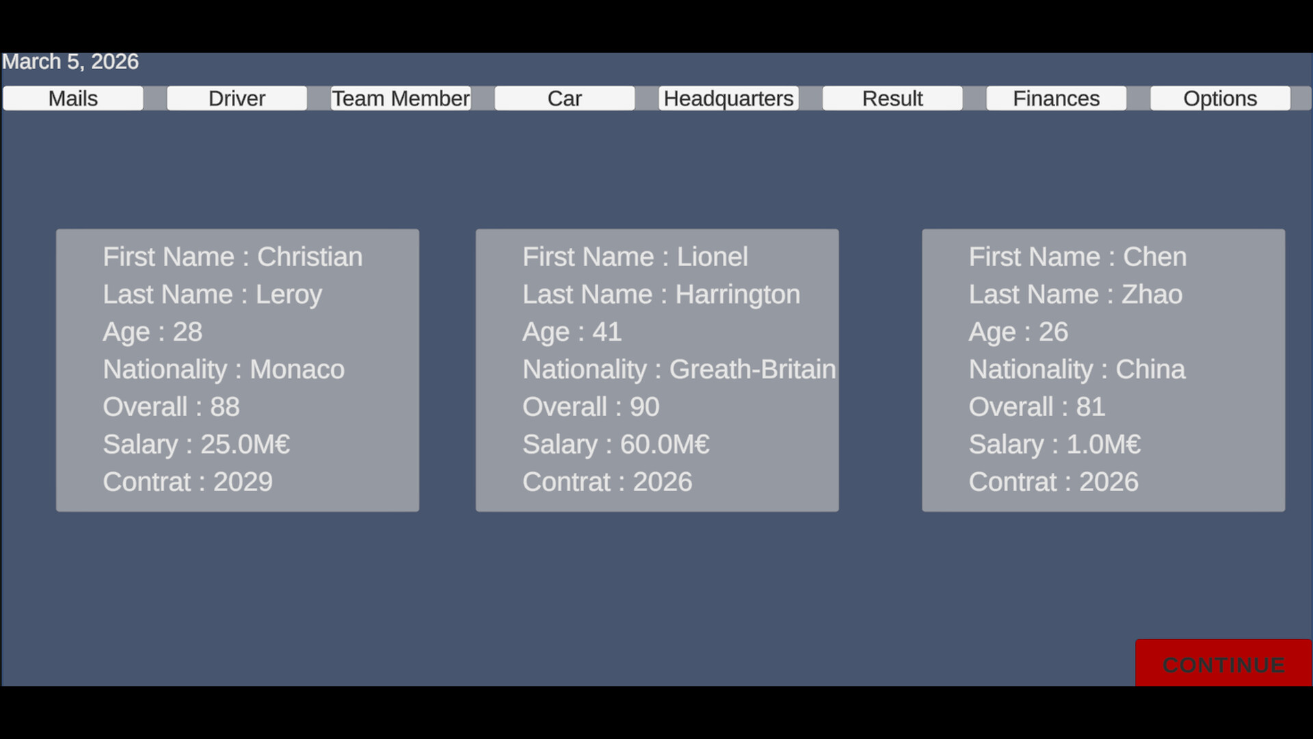
Task: Click Nationality Monaco text
Action: pyautogui.click(x=224, y=369)
